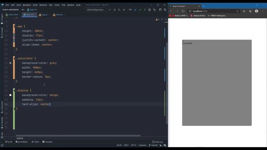Click the beige color gutter swatch
Image resolution: width=267 pixels, height=150 pixels.
(10, 95)
